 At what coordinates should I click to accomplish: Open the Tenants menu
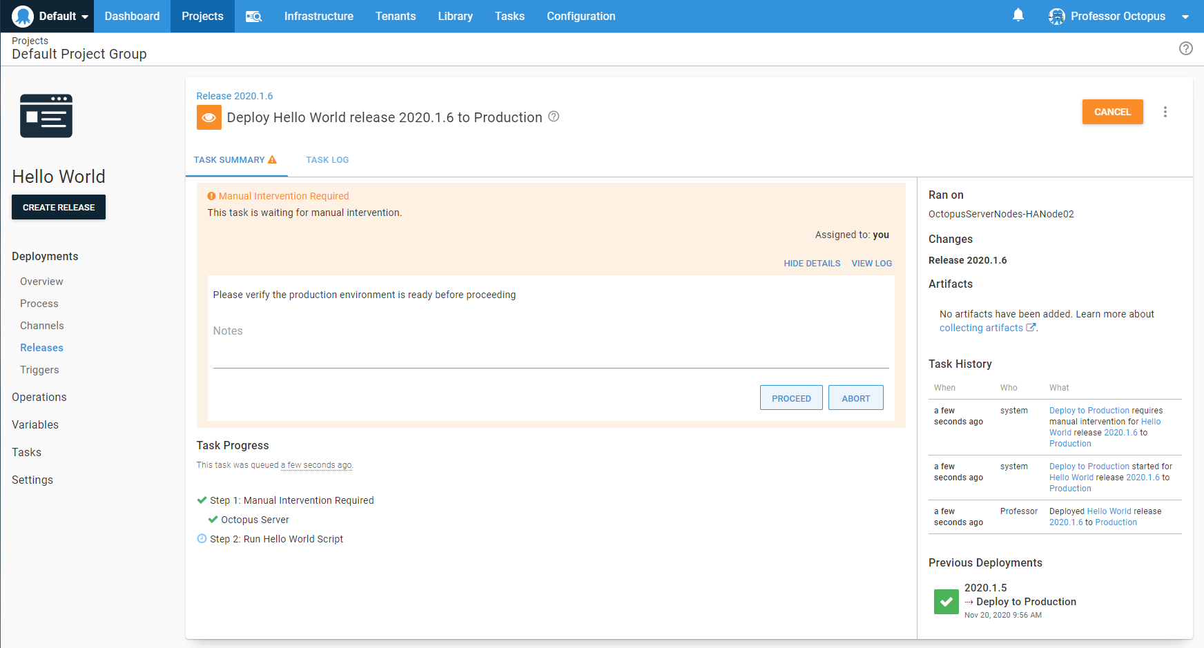coord(396,16)
